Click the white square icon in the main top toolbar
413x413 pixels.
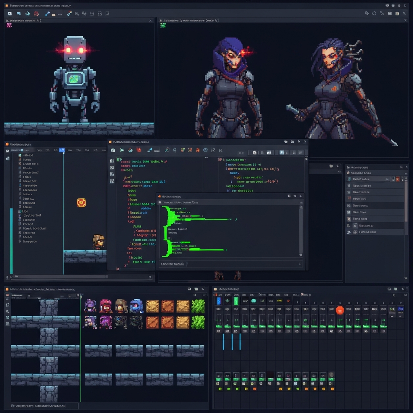pyautogui.click(x=10, y=13)
